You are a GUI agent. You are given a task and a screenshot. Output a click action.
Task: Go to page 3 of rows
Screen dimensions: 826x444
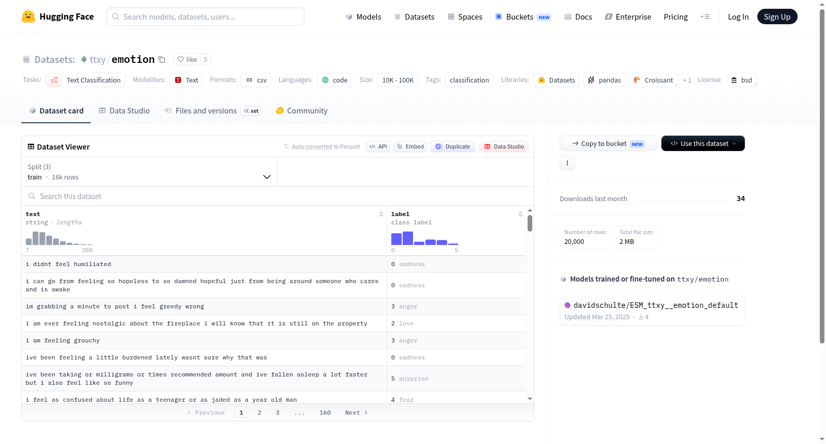click(278, 413)
